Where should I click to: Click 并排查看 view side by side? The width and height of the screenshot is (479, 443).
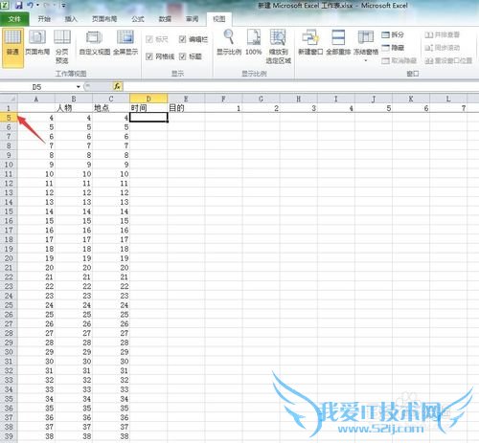click(442, 34)
